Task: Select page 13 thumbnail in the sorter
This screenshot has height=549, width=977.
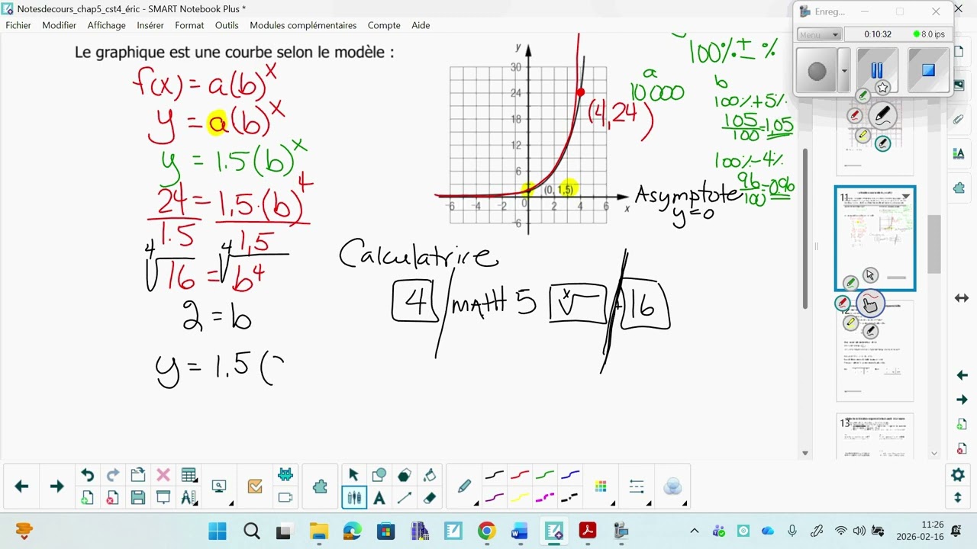Action: 875,436
